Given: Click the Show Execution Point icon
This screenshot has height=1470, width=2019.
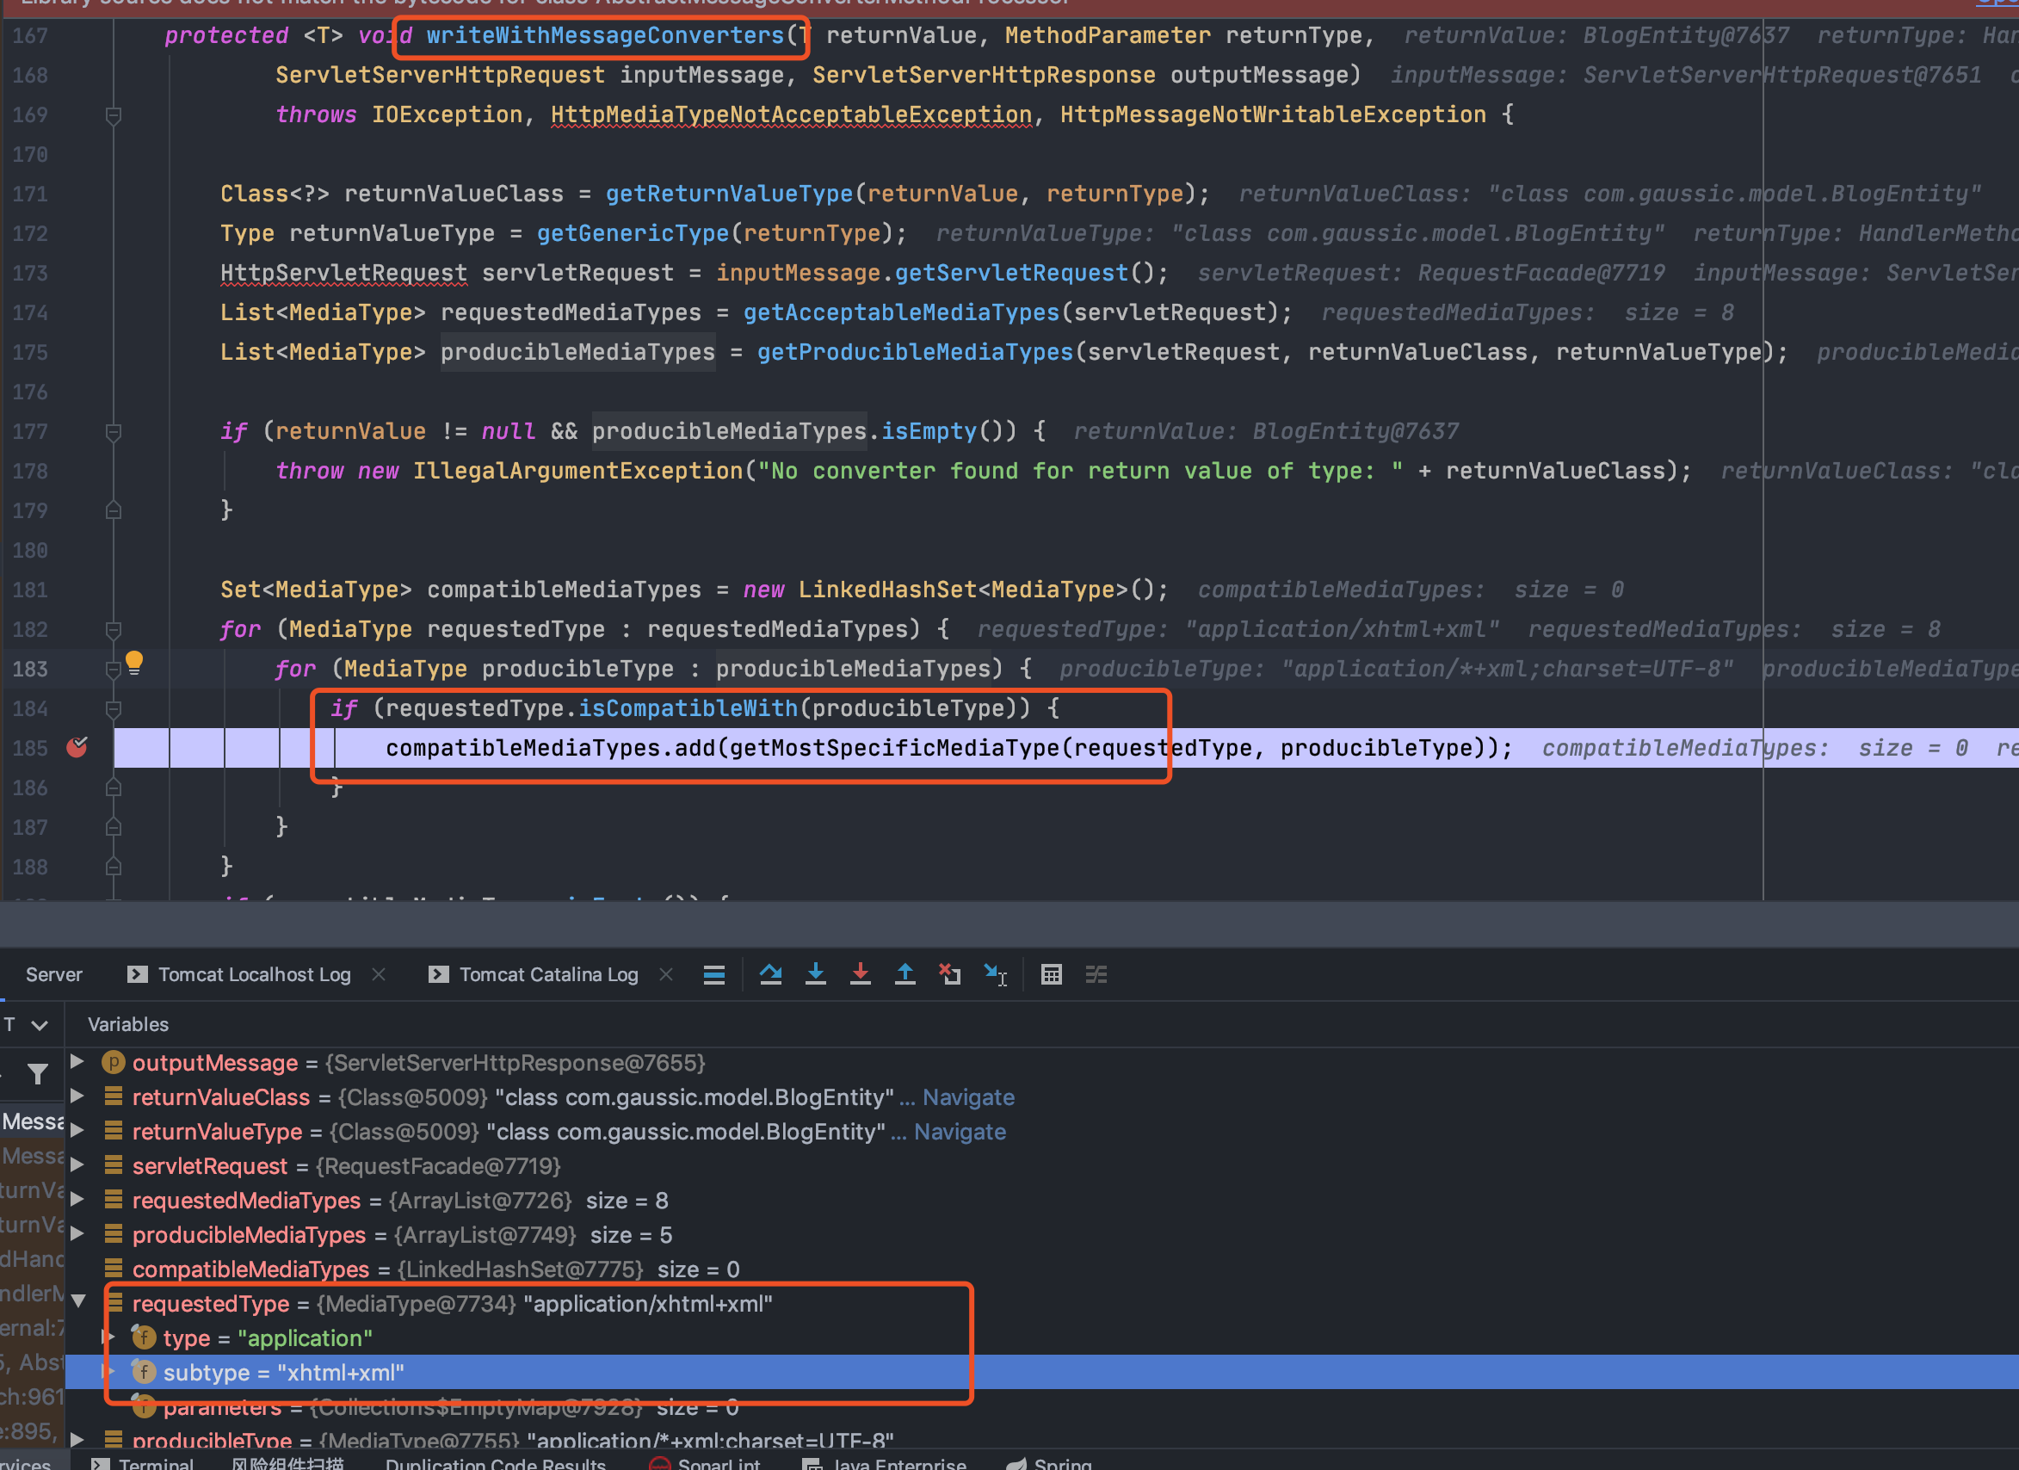Looking at the screenshot, I should coord(714,974).
